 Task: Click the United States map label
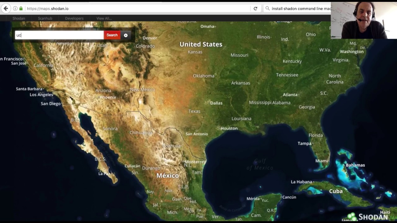click(201, 44)
